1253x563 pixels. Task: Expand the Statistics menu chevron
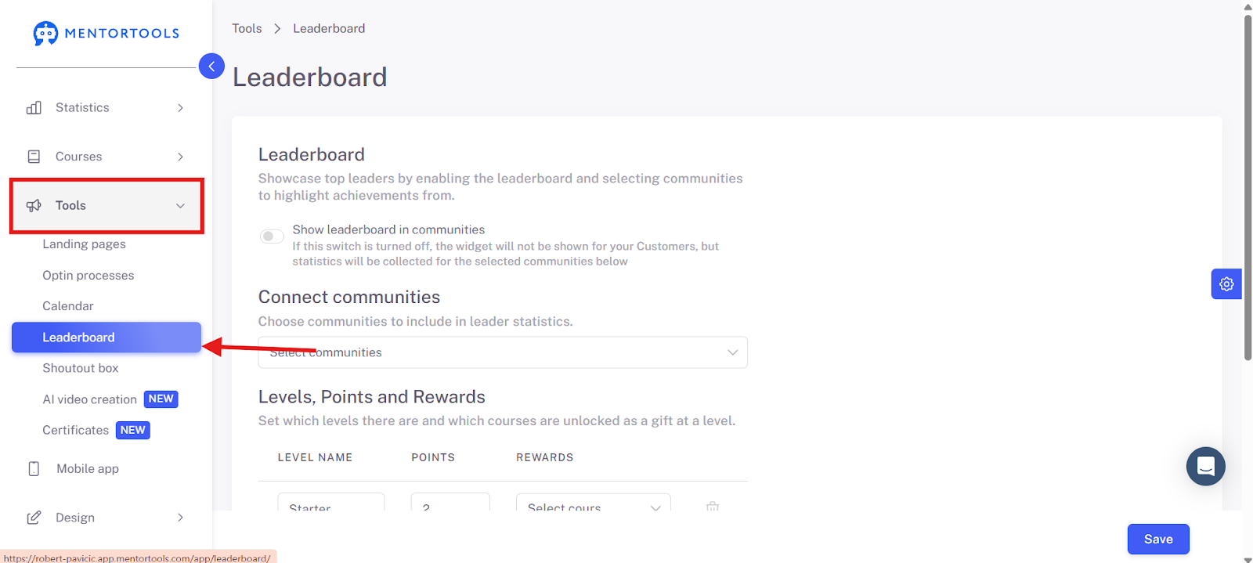(180, 108)
